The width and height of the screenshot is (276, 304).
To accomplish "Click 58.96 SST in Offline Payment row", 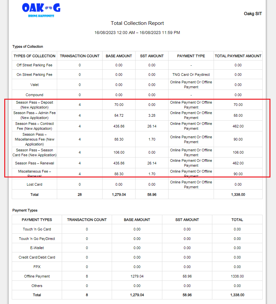I will (187, 276).
